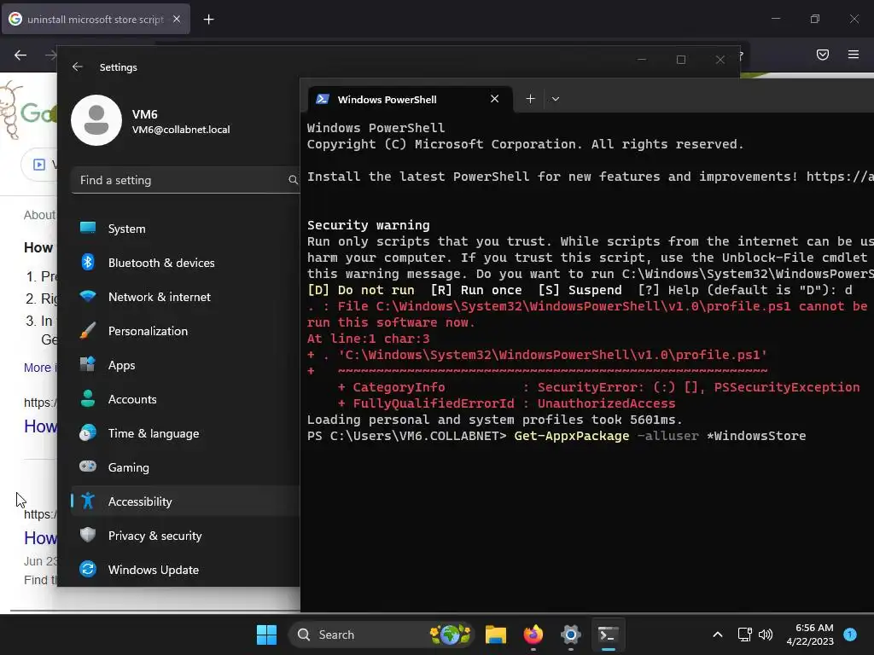The image size is (874, 655).
Task: Show hidden system tray icons
Action: pyautogui.click(x=718, y=635)
